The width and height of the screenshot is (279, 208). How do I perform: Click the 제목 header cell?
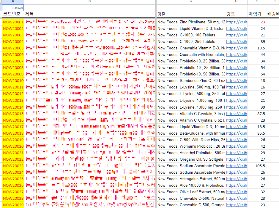coord(90,14)
